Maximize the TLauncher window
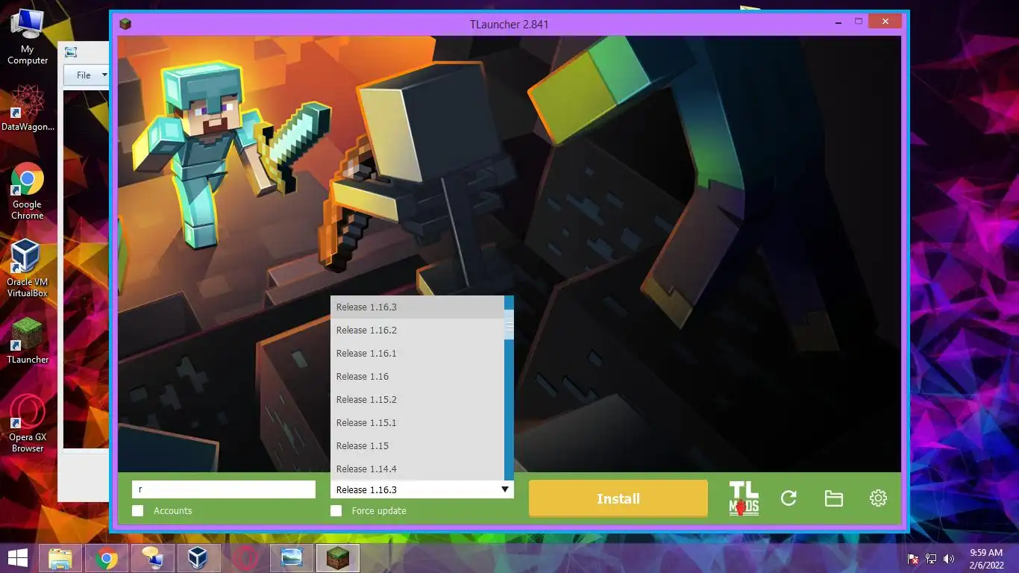This screenshot has width=1019, height=573. (859, 22)
